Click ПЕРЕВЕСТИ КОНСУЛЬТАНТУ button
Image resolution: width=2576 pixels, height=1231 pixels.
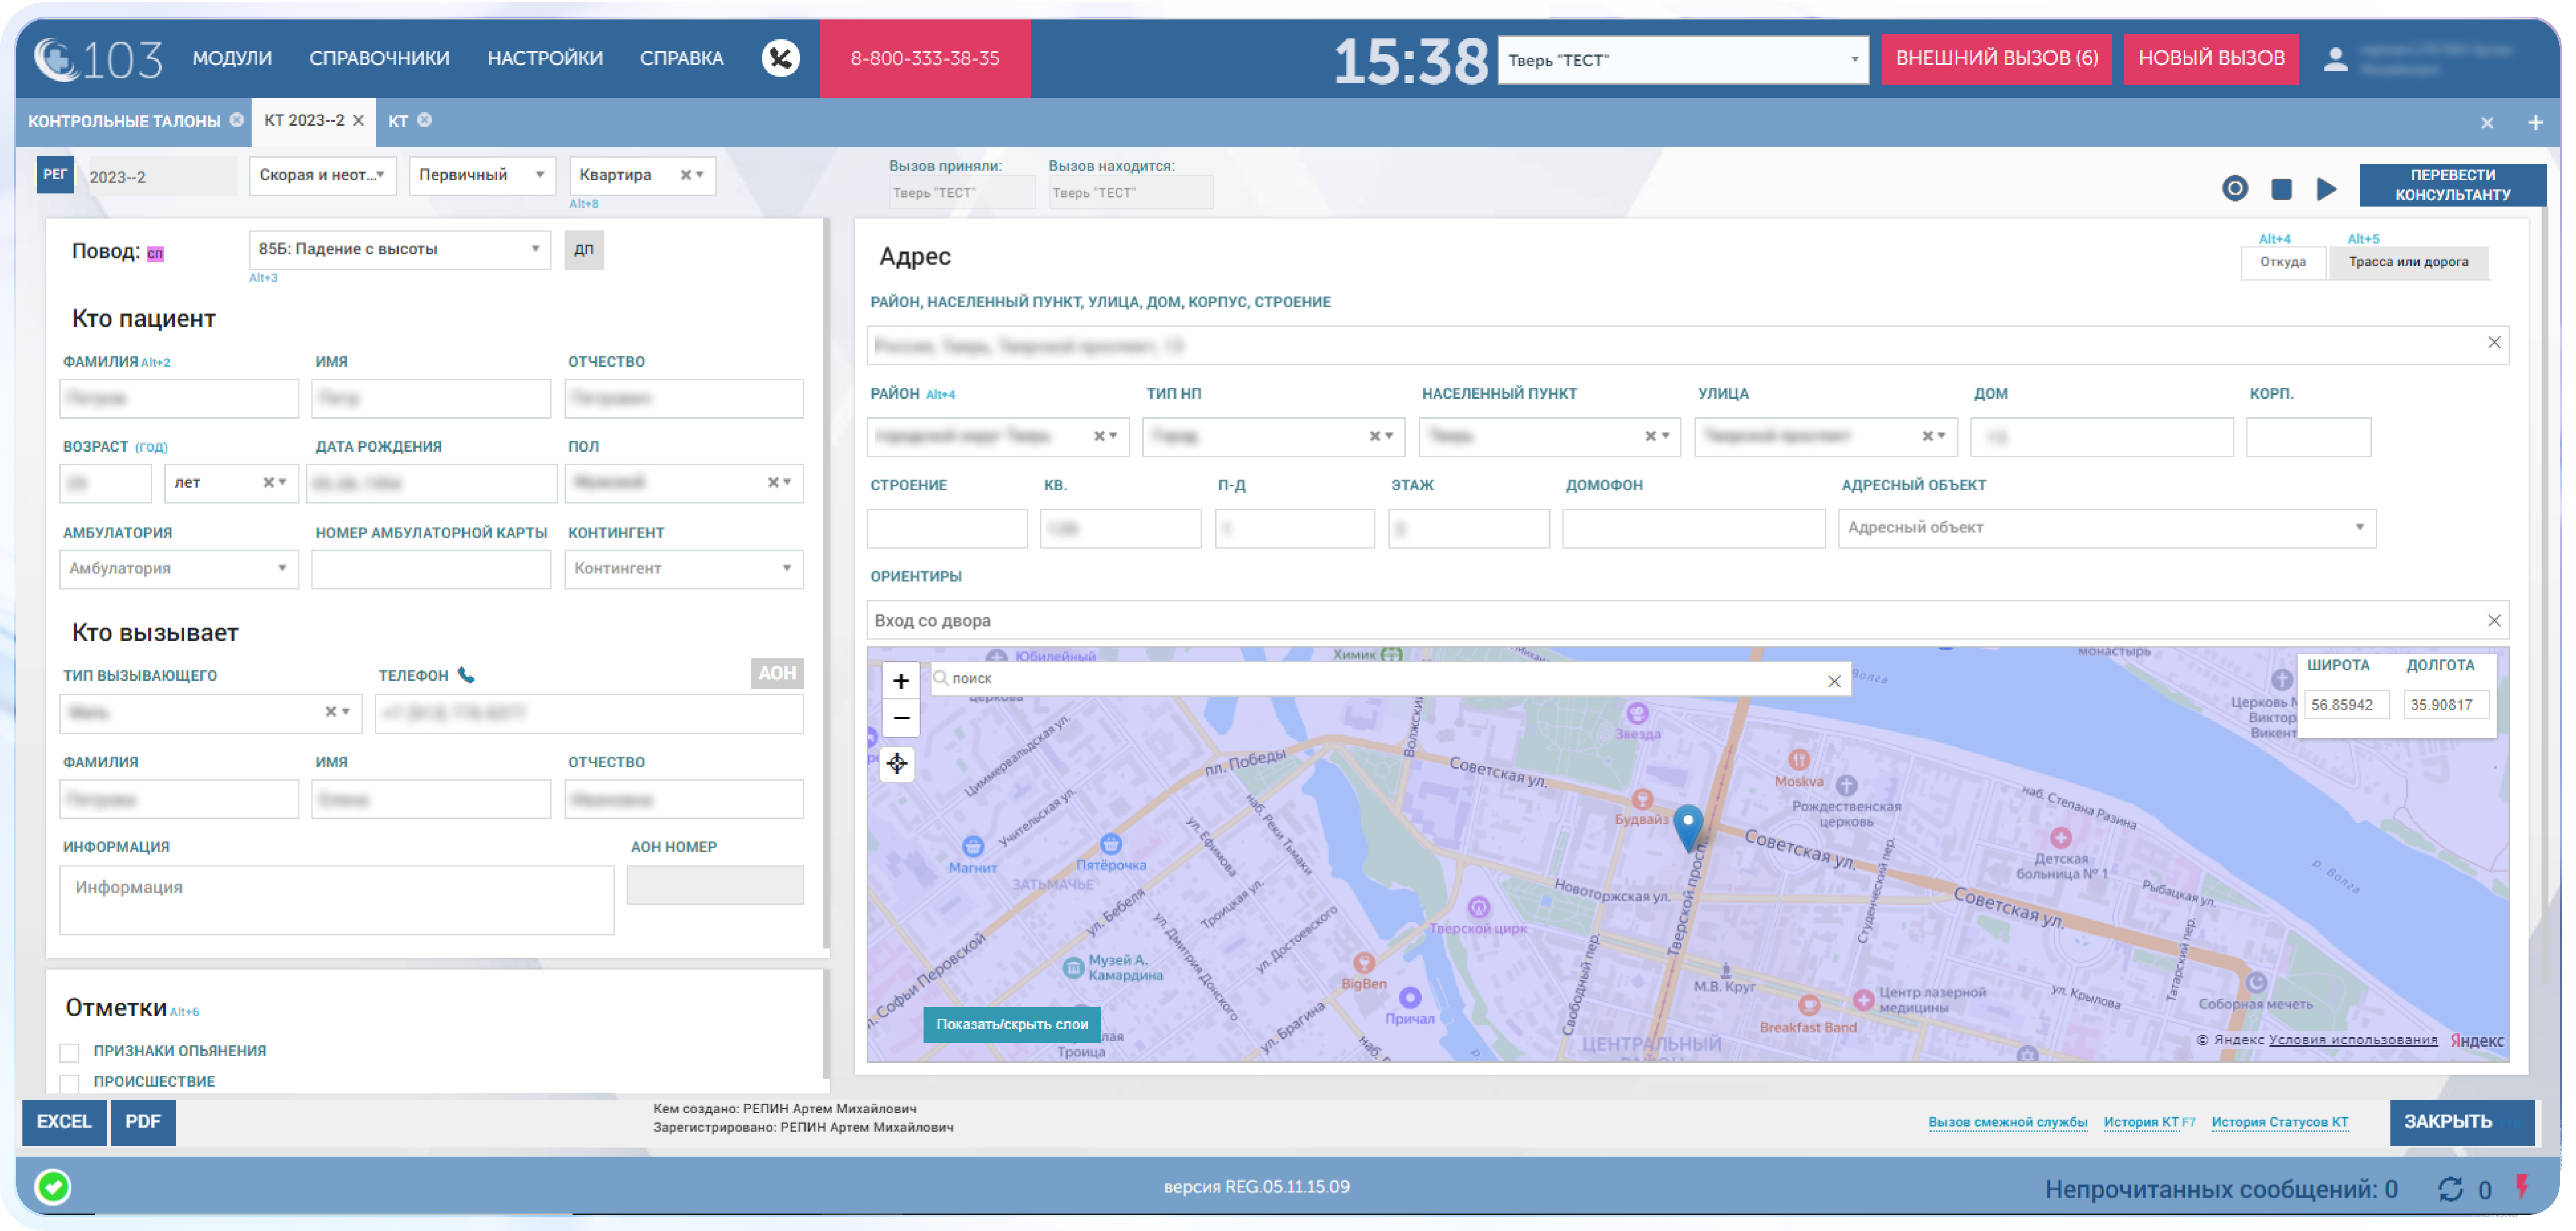pyautogui.click(x=2452, y=184)
